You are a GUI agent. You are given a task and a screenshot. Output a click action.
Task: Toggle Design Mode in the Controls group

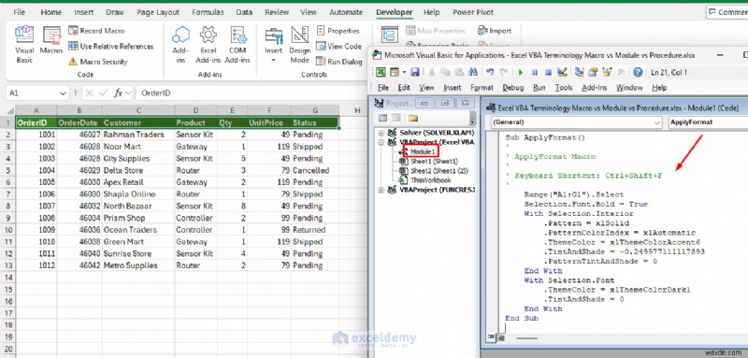coord(299,45)
